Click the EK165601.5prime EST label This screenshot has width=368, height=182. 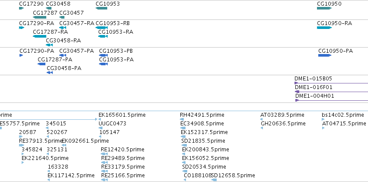[122, 115]
